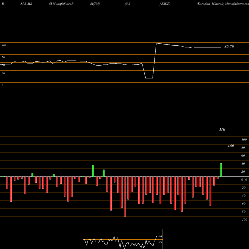The height and width of the screenshot is (249, 249).
Task: Click the 70 level on RSI axis
Action: tap(3, 57)
